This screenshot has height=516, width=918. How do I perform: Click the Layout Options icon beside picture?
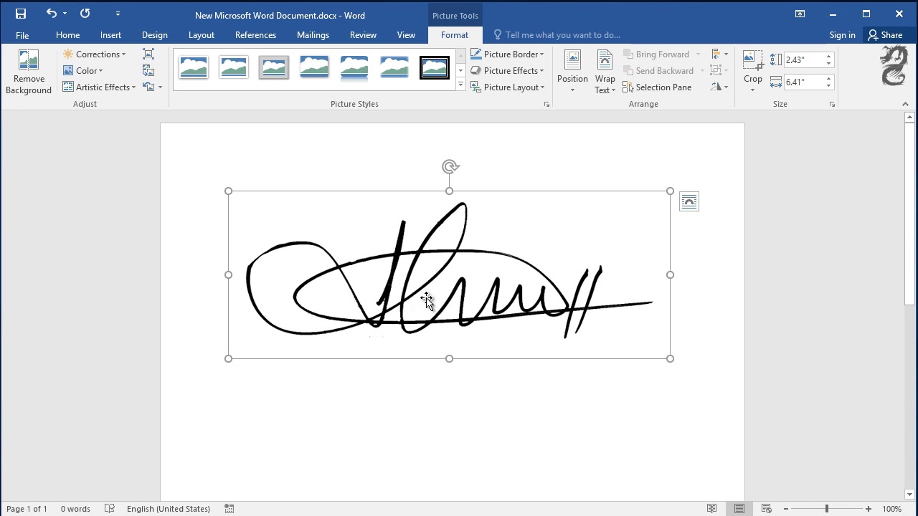click(688, 202)
